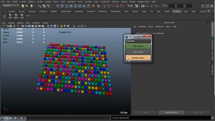Select by object type mode icon

44,6
